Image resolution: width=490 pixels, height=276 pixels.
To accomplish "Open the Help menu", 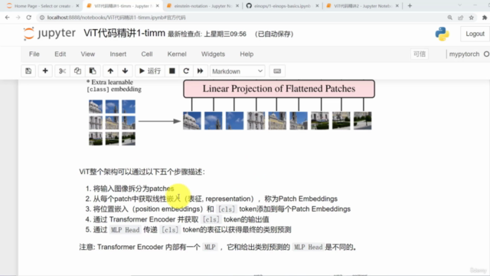I will coord(247,54).
